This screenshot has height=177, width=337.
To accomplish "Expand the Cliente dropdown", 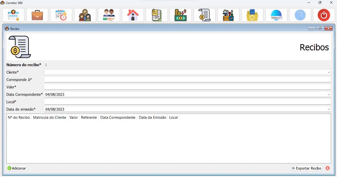I will pyautogui.click(x=329, y=72).
